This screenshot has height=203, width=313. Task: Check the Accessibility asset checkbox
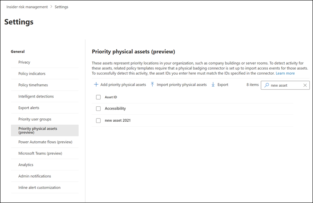[x=98, y=108]
